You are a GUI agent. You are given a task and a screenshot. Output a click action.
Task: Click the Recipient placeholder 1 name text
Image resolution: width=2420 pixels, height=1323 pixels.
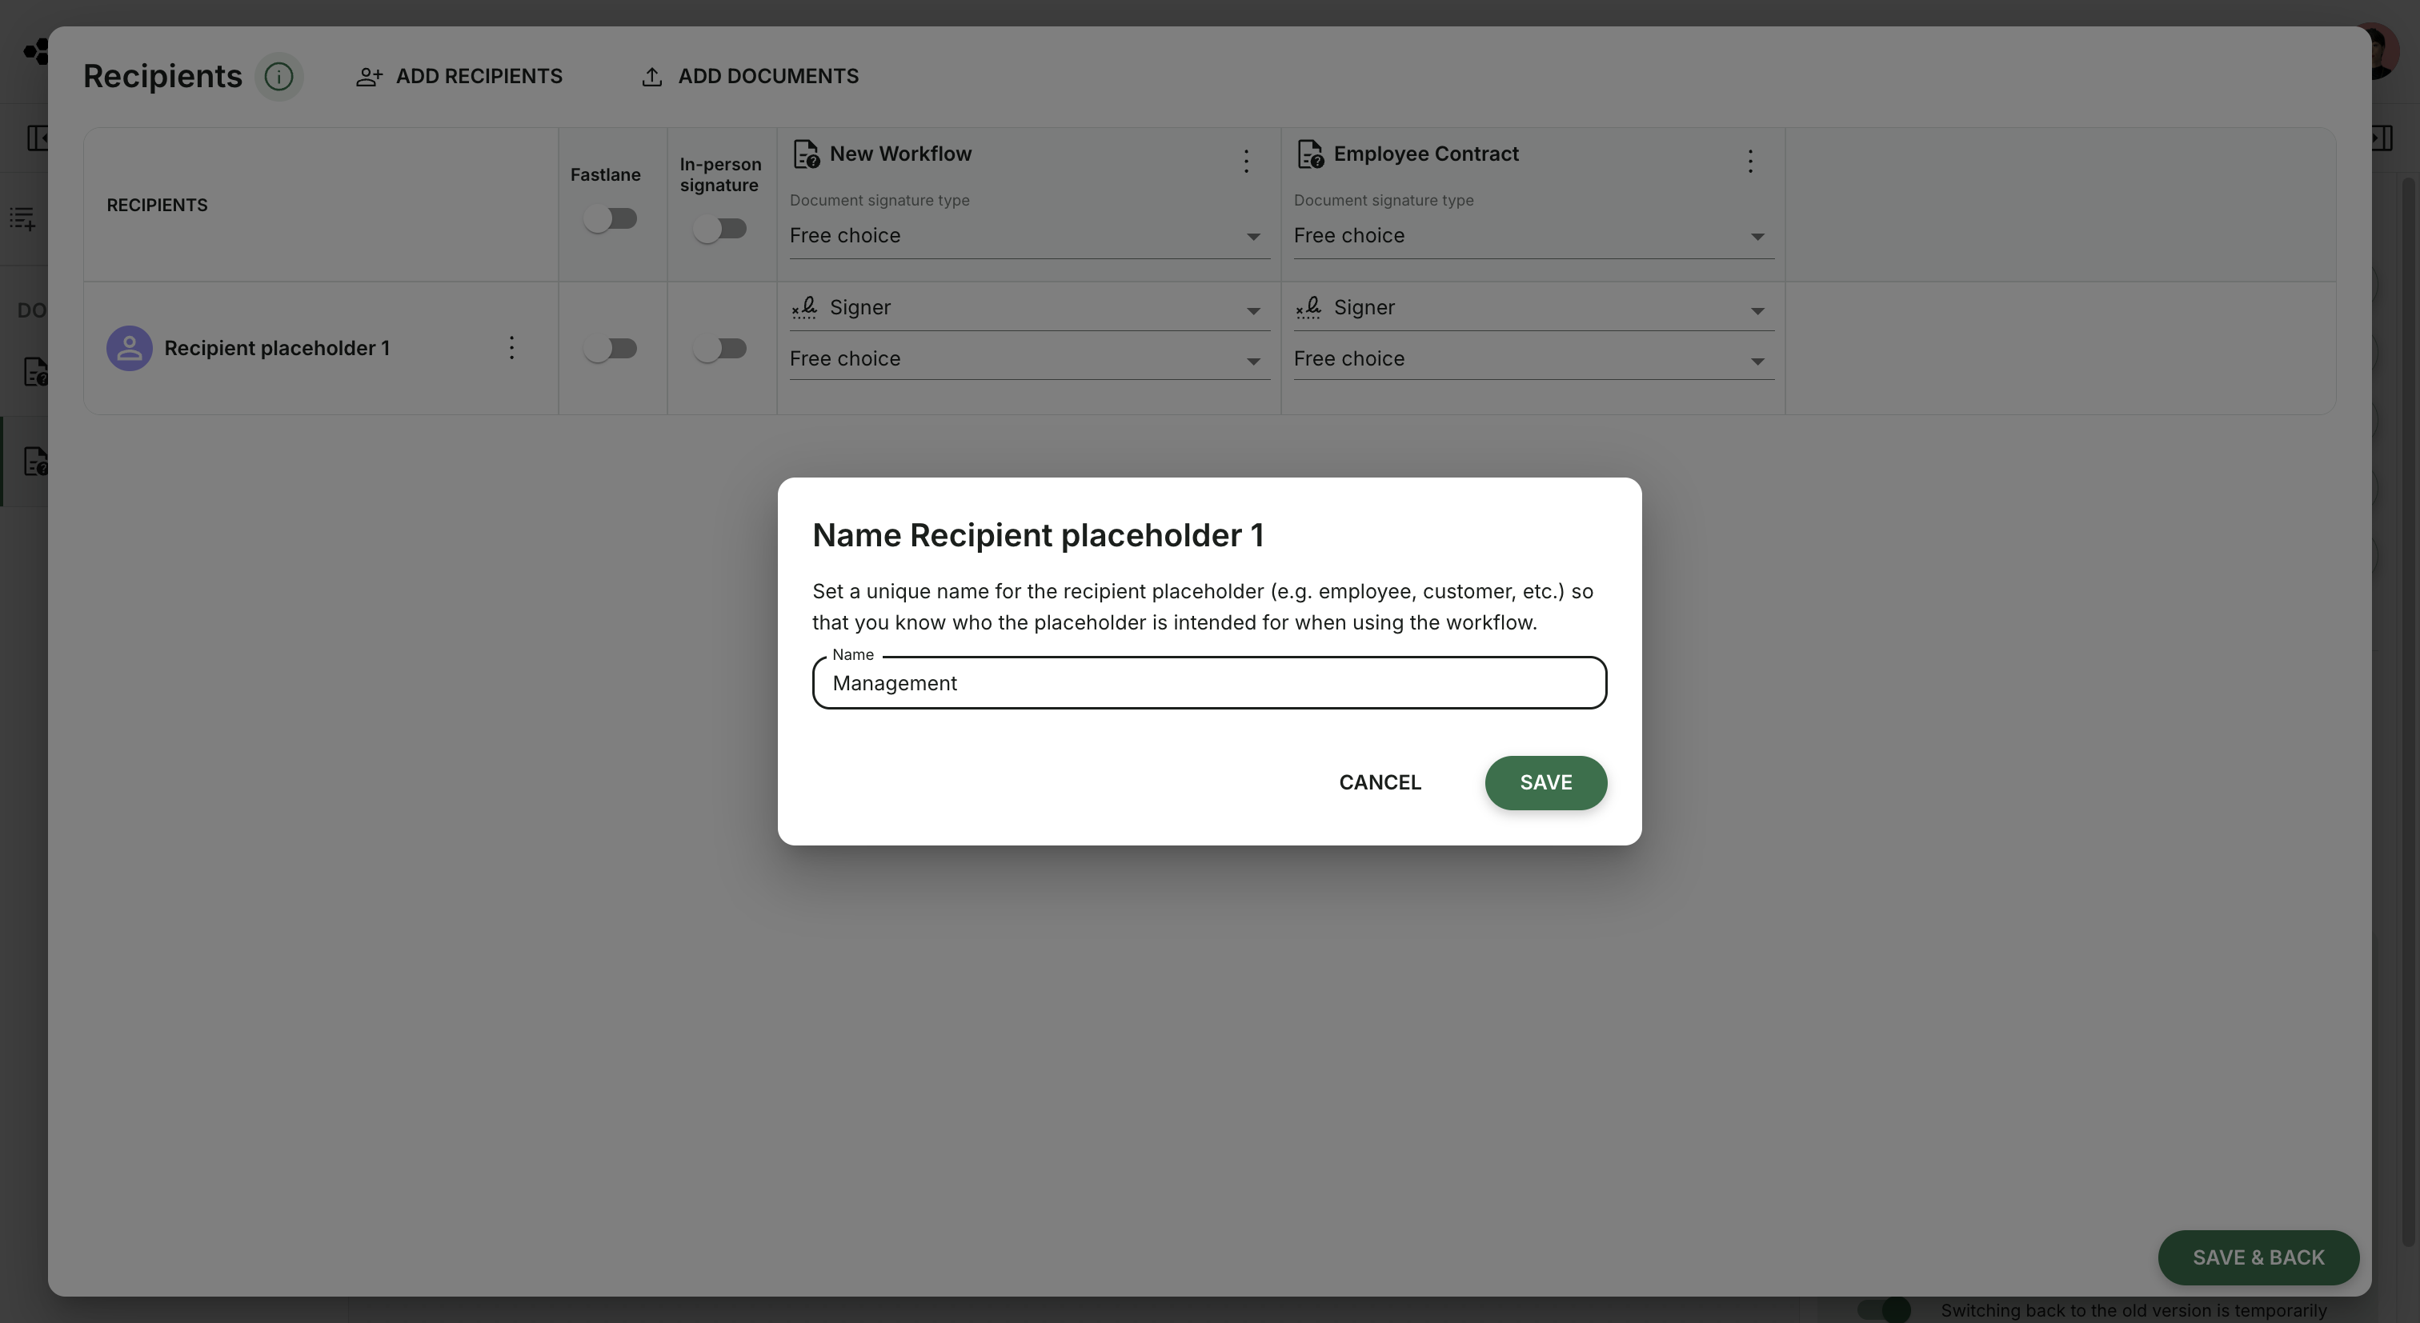(x=277, y=349)
